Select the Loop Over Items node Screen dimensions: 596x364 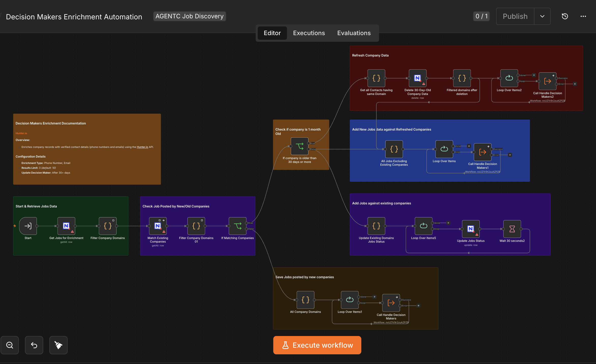(x=444, y=149)
